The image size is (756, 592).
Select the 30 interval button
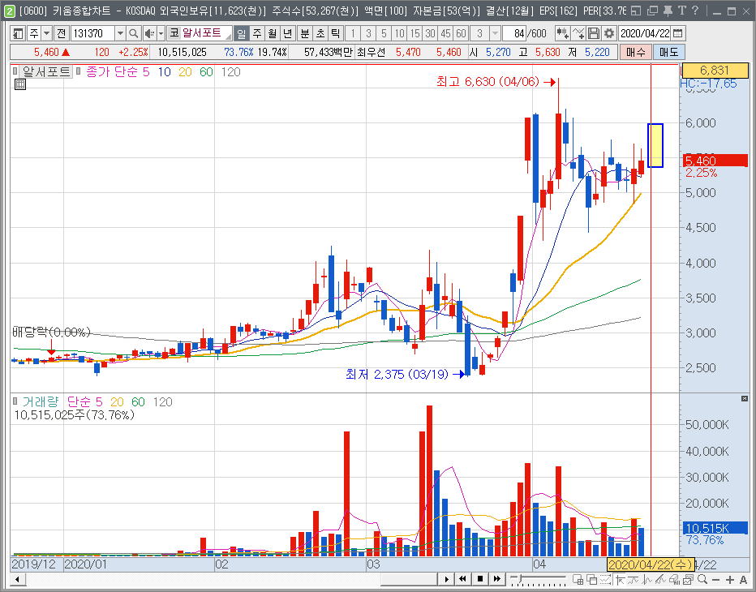click(x=431, y=33)
